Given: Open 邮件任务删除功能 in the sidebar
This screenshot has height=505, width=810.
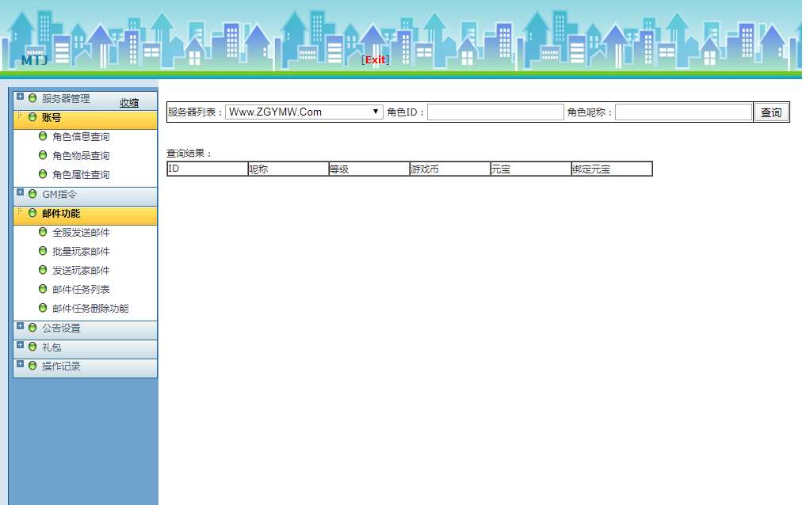Looking at the screenshot, I should [x=90, y=309].
